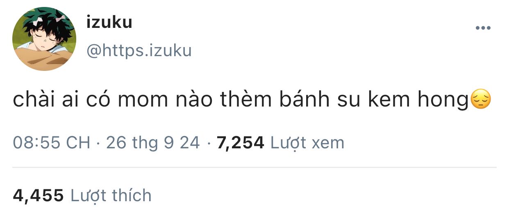Click the divider line above the likes count
509x218 pixels.
(x=254, y=167)
